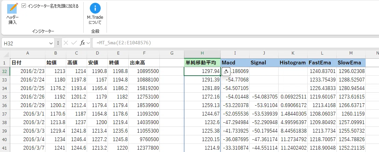Click the FastEma header cell
The width and height of the screenshot is (379, 152).
click(322, 63)
